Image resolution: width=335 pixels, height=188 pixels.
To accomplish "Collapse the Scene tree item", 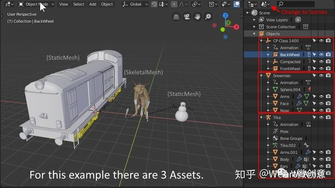I will pyautogui.click(x=248, y=13).
